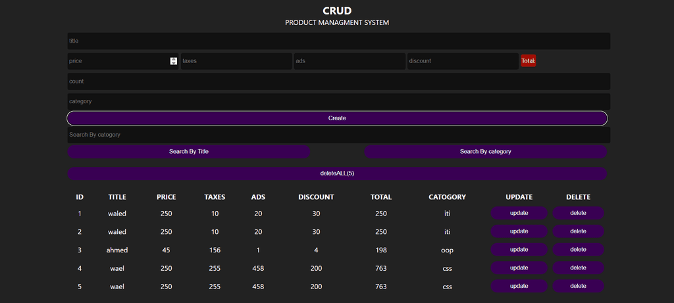Click the category input field
This screenshot has height=303, width=674.
[339, 102]
